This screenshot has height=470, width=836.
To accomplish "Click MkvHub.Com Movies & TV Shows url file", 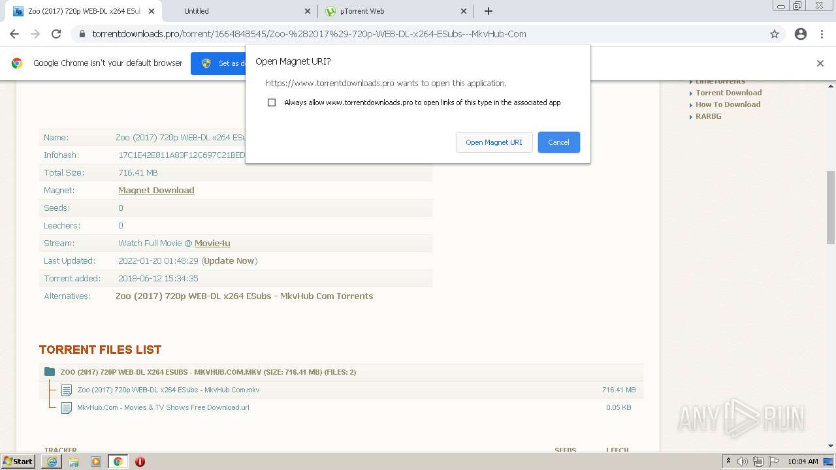I will coord(163,408).
